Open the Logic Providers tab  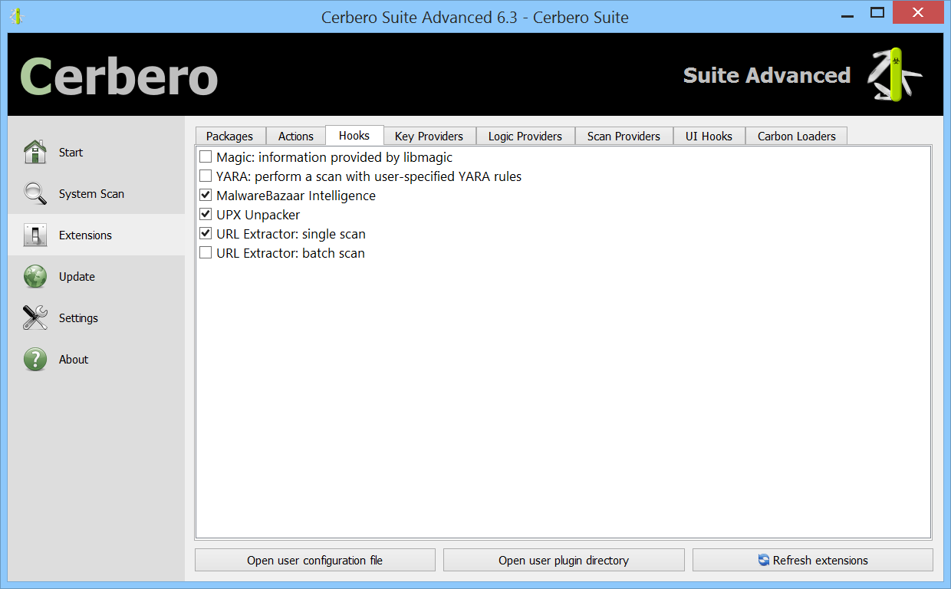coord(525,136)
